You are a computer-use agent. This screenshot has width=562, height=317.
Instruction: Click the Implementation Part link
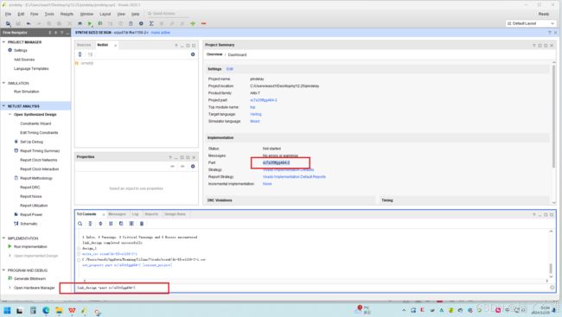point(276,162)
